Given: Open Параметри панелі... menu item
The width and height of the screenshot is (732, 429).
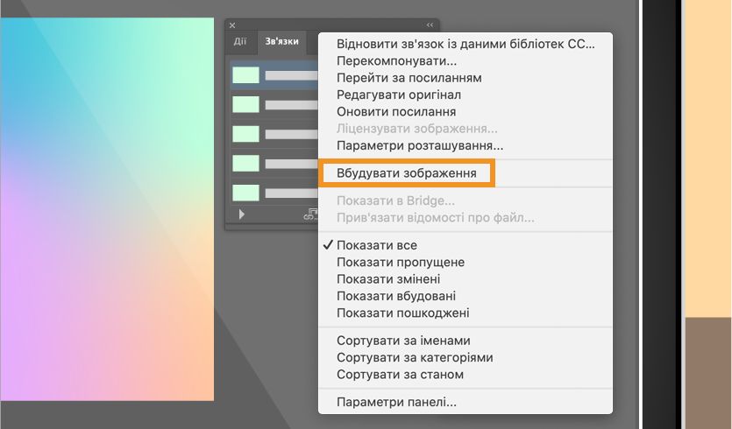Looking at the screenshot, I should 396,402.
